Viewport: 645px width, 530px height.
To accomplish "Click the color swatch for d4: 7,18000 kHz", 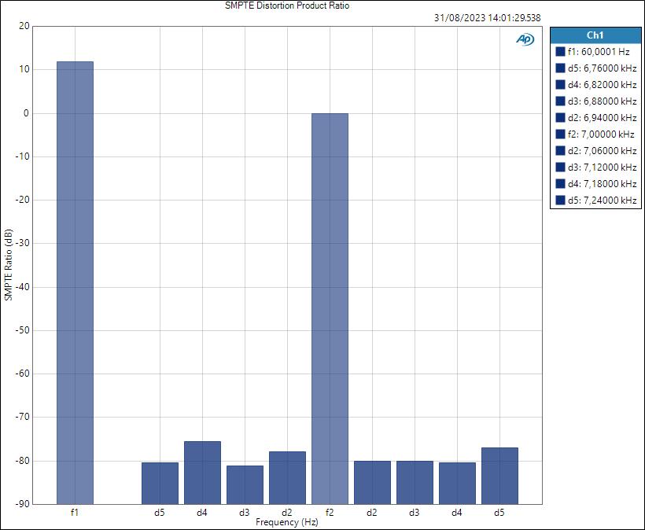I will tap(560, 183).
